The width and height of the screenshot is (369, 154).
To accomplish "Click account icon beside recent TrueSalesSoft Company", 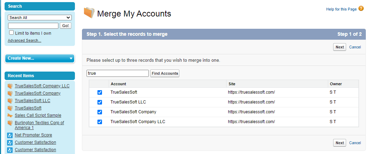I will [9, 93].
